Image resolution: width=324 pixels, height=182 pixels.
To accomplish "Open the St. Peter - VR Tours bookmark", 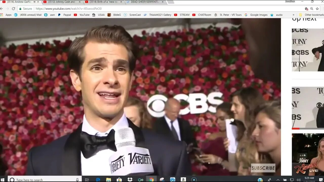I will [228, 15].
